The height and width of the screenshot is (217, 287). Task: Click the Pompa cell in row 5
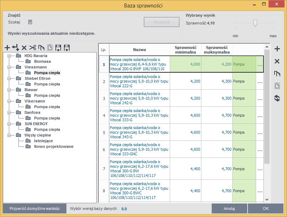(244, 132)
